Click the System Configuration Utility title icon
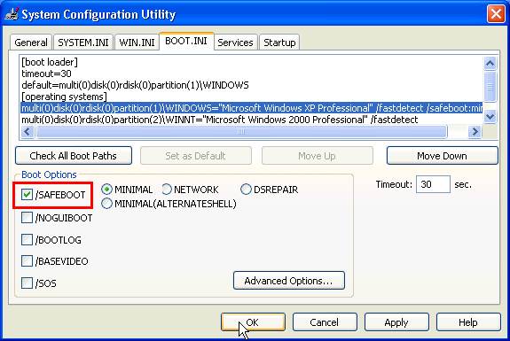The image size is (510, 341). [x=12, y=14]
